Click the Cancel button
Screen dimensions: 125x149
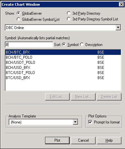tap(83, 140)
